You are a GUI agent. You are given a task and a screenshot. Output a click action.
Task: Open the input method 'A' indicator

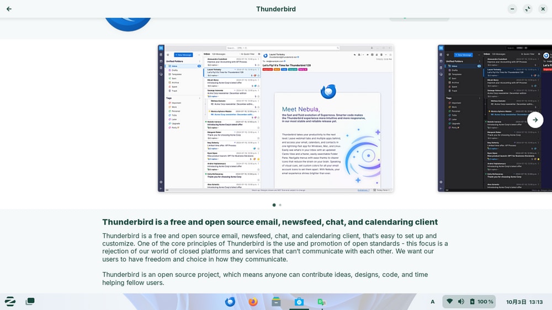click(433, 302)
